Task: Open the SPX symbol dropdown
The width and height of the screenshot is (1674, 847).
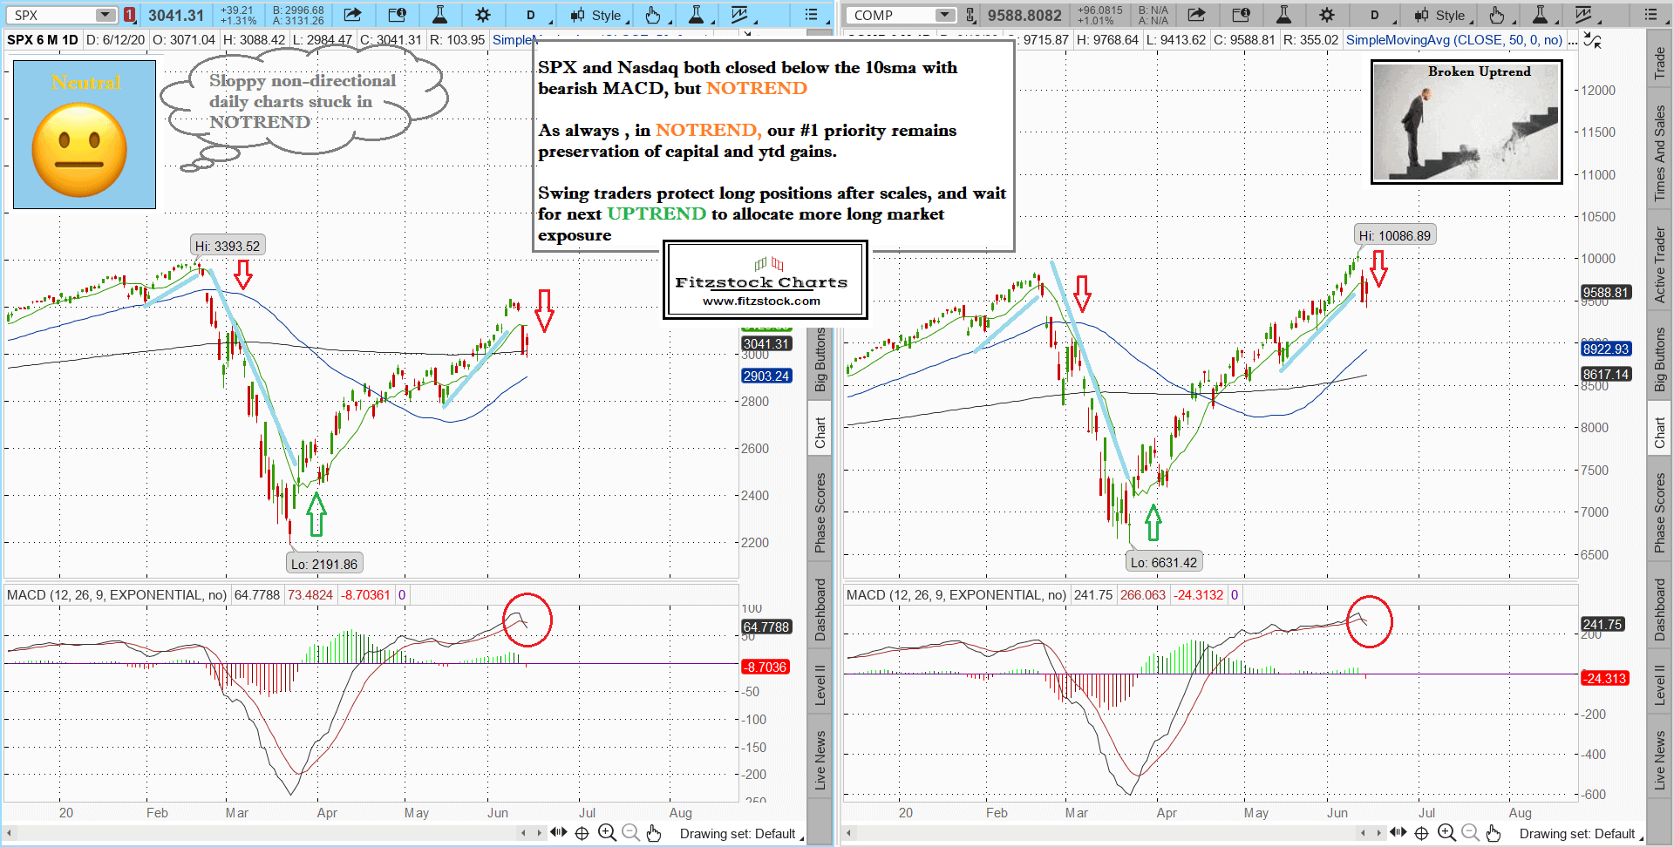Action: (105, 15)
